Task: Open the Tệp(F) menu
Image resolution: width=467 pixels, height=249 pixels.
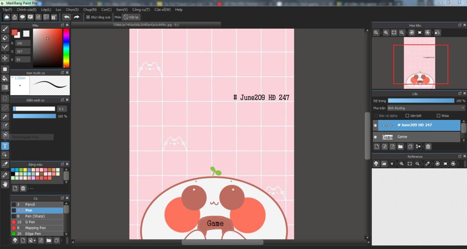Action: click(x=7, y=10)
